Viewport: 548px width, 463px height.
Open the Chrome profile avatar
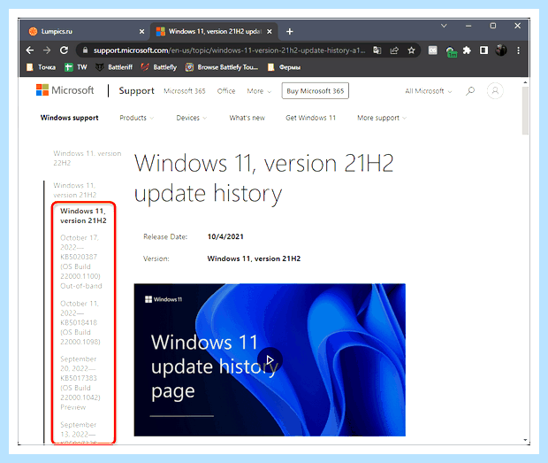click(501, 50)
